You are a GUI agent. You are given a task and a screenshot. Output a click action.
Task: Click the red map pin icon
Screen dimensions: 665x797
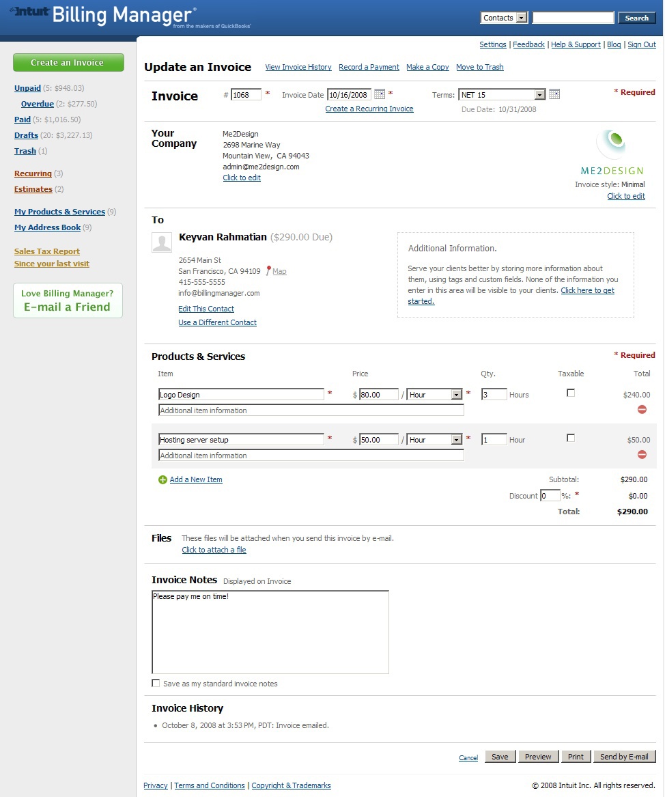click(268, 271)
